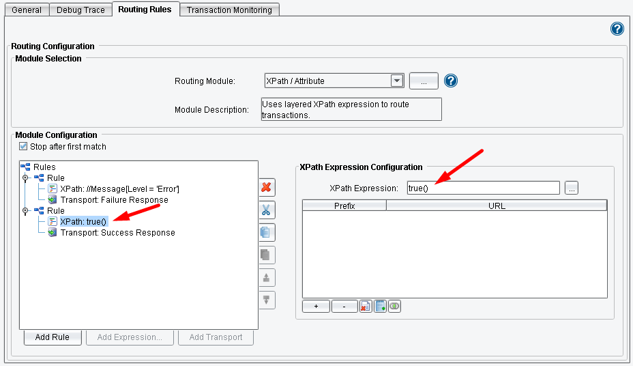The height and width of the screenshot is (366, 633).
Task: Click the delete namespace icon below prefix table
Action: tap(365, 307)
